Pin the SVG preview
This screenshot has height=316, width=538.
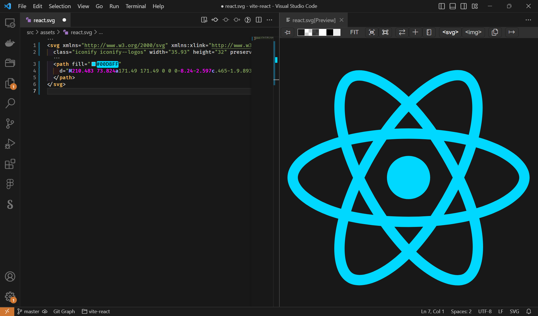[287, 32]
